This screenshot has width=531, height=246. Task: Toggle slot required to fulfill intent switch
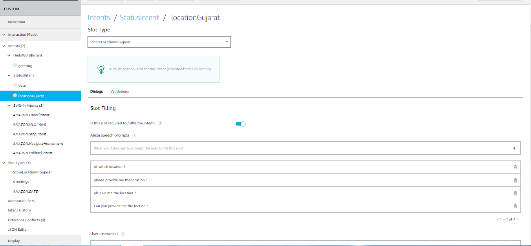pyautogui.click(x=241, y=124)
